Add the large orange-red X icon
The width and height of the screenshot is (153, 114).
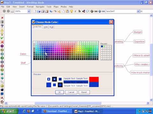(x=2, y=42)
